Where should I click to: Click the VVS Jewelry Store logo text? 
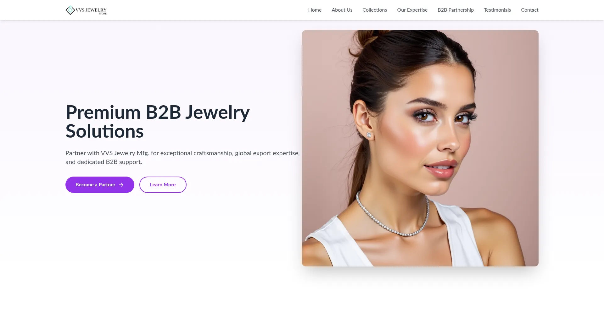(x=91, y=10)
